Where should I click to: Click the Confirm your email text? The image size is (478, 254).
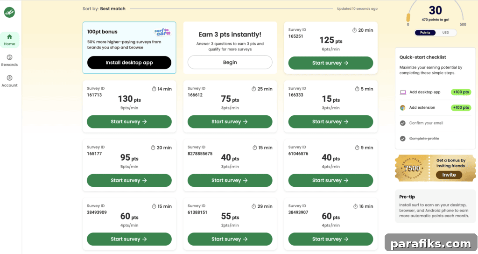pyautogui.click(x=426, y=123)
